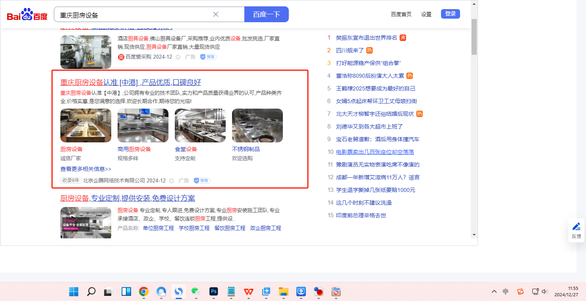Click the 单位厨房工程 product link
The width and height of the screenshot is (586, 301).
tap(159, 228)
